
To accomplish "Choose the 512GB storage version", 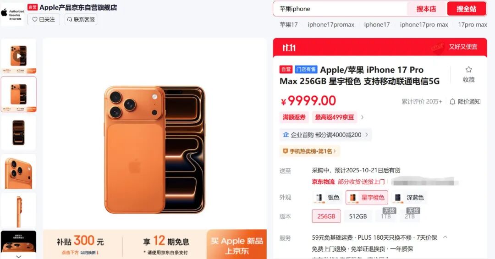I will tap(357, 216).
